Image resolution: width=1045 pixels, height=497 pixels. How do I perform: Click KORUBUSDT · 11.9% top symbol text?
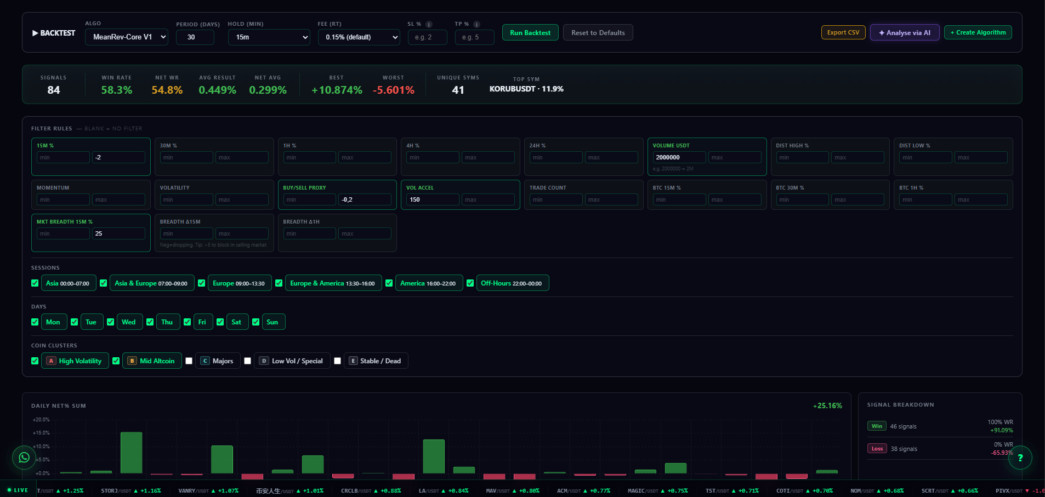[526, 89]
